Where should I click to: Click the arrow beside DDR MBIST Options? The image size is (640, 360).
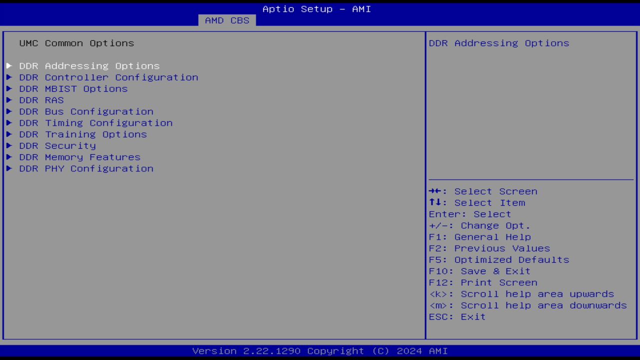click(x=9, y=89)
